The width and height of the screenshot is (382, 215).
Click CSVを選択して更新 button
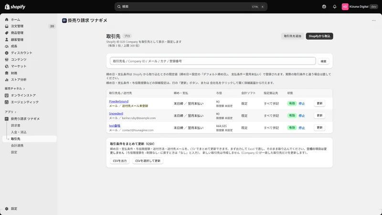click(148, 161)
